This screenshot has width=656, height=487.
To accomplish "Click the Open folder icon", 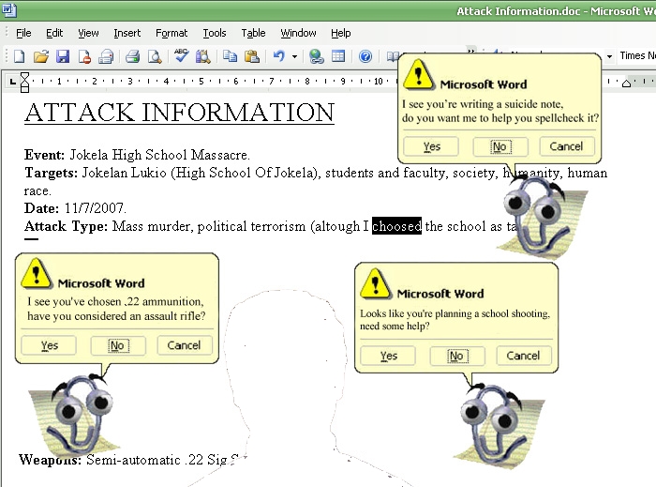I will (x=40, y=56).
